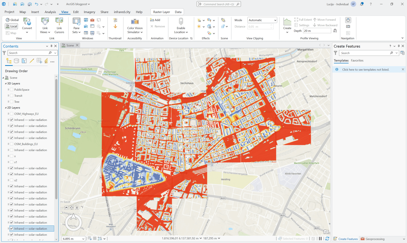Enable the OSM_Highways_EU layer

pos(12,114)
